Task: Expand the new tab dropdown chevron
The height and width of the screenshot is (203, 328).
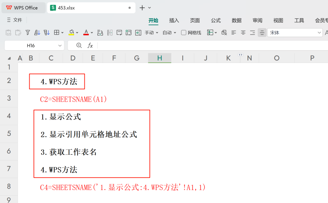Action: click(149, 8)
